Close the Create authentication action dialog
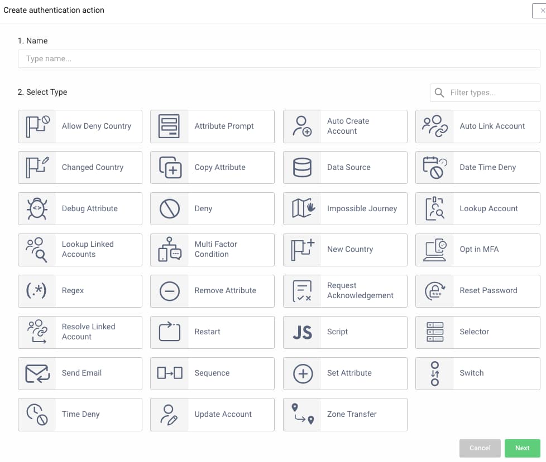Screen dimensions: 546x462 tap(540, 10)
